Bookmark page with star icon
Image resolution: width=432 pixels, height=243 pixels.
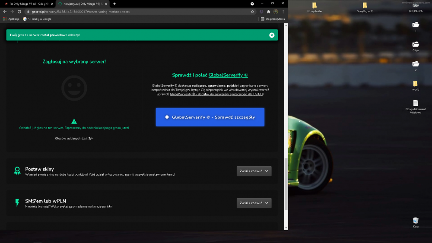coord(252,12)
